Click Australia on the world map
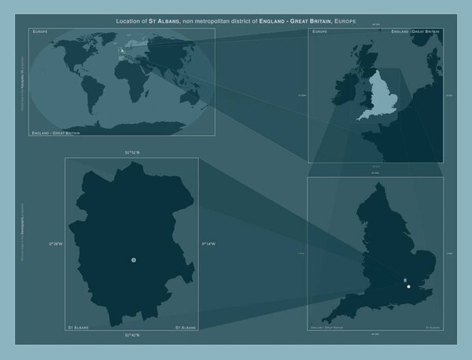This screenshot has width=472, height=360. (190, 97)
